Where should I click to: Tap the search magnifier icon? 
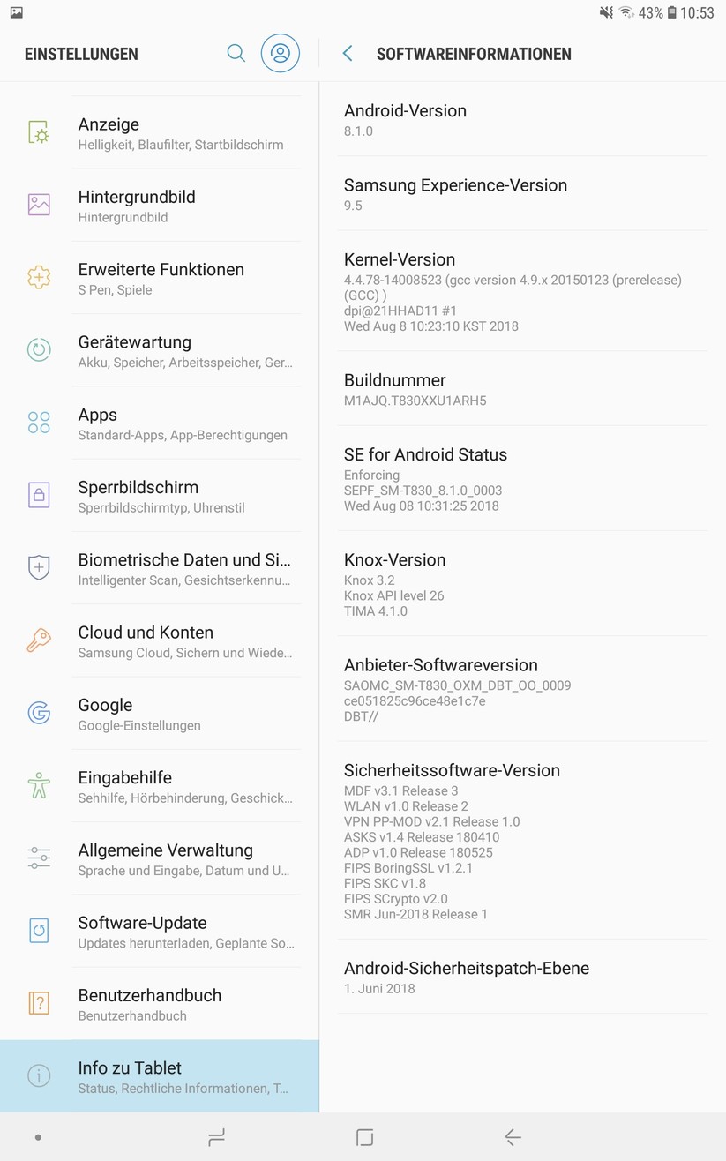point(236,53)
